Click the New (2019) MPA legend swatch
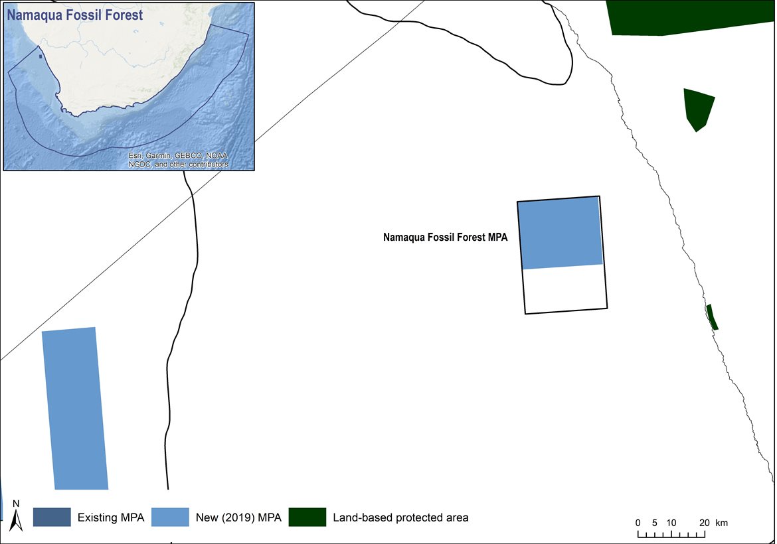Screen dimensions: 777x544 coord(170,517)
